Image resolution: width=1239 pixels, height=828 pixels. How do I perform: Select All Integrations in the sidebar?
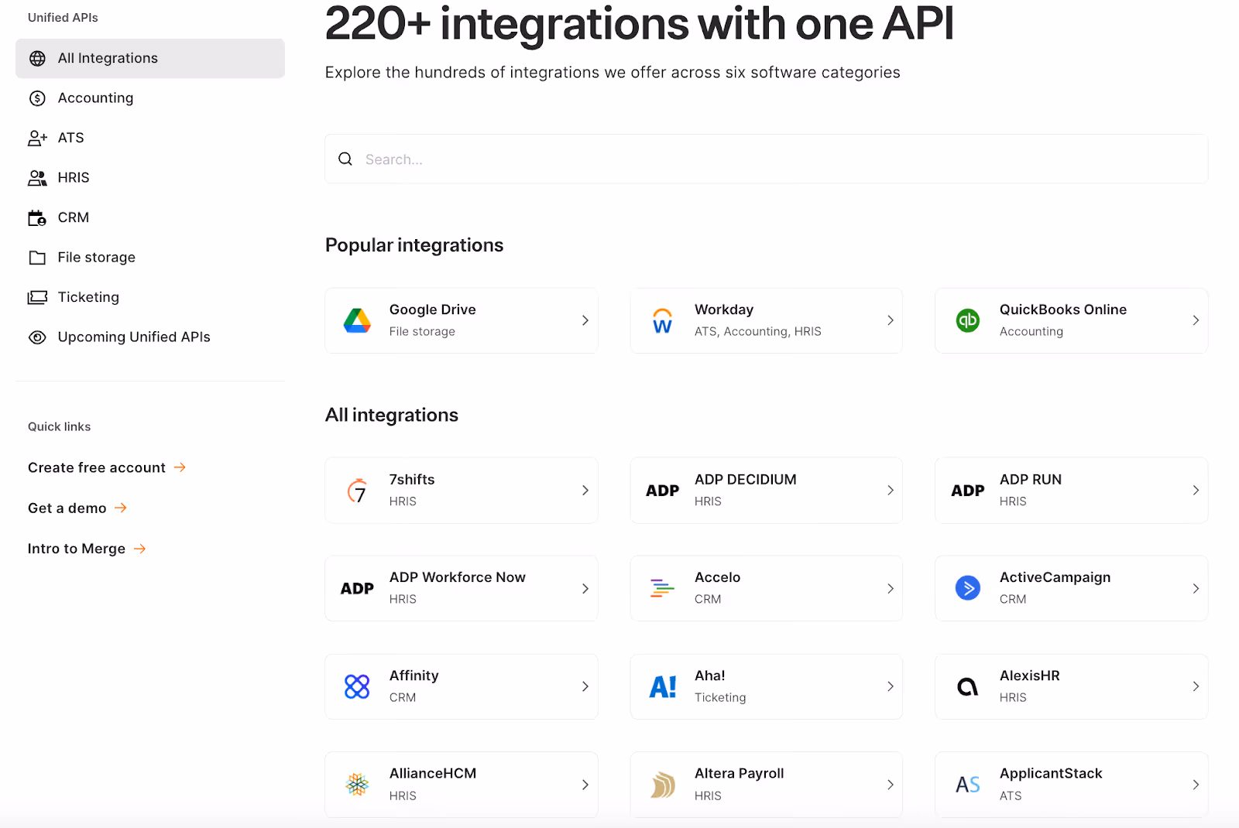coord(150,59)
